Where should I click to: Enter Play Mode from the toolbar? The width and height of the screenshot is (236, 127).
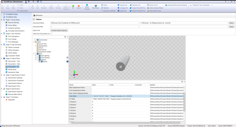[96, 7]
